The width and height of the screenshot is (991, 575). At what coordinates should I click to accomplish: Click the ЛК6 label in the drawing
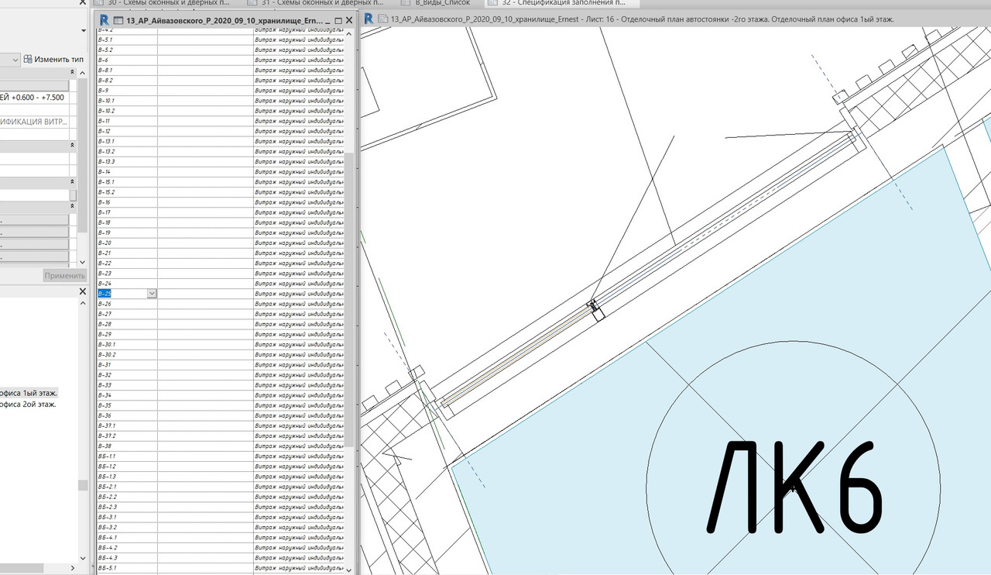(x=794, y=487)
